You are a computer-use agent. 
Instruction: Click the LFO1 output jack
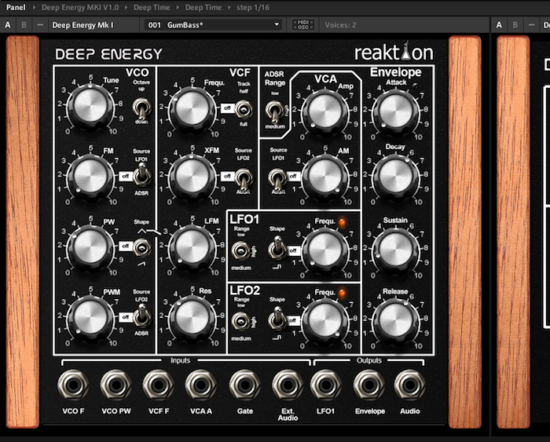pos(325,385)
